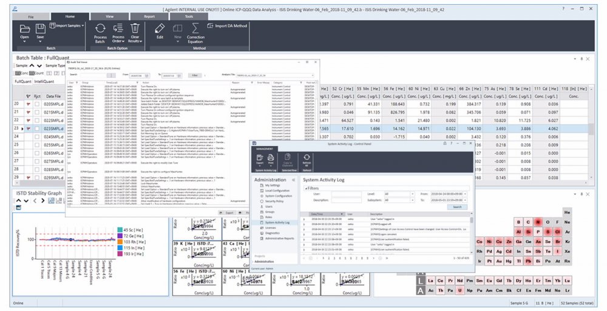Check the Rjct box for 026SMPL.d
The image size is (607, 311).
(x=37, y=153)
